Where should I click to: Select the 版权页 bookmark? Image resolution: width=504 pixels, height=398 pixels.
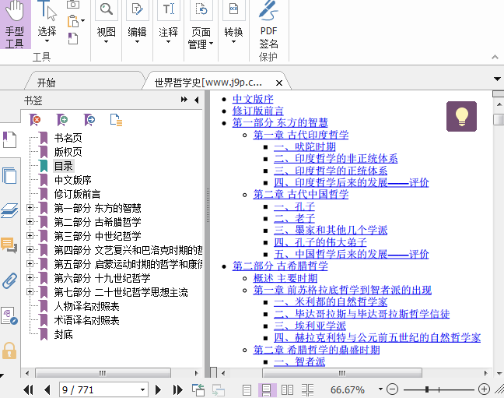(68, 152)
